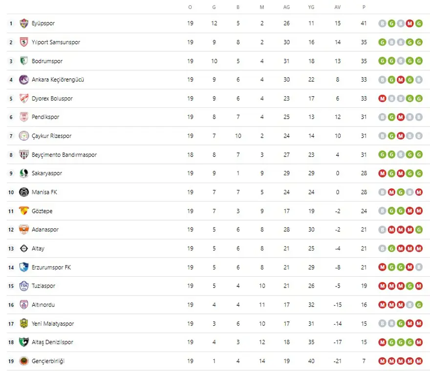The height and width of the screenshot is (371, 430).
Task: Click the Yılport Samsunspor crest icon
Action: [24, 42]
